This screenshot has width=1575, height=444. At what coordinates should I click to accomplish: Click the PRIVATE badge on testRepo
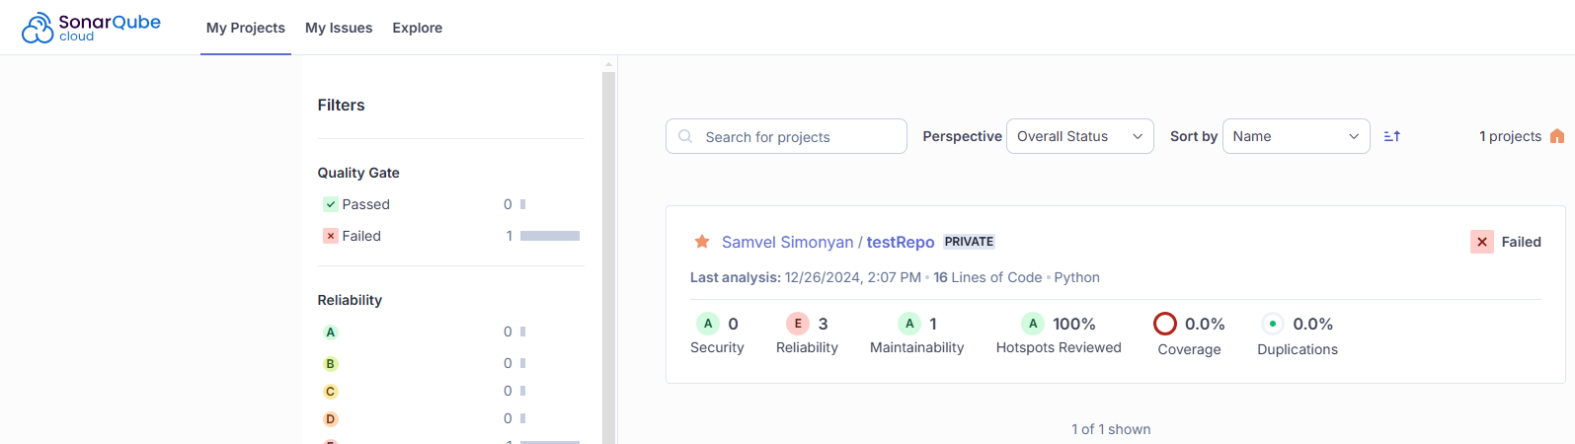tap(969, 242)
